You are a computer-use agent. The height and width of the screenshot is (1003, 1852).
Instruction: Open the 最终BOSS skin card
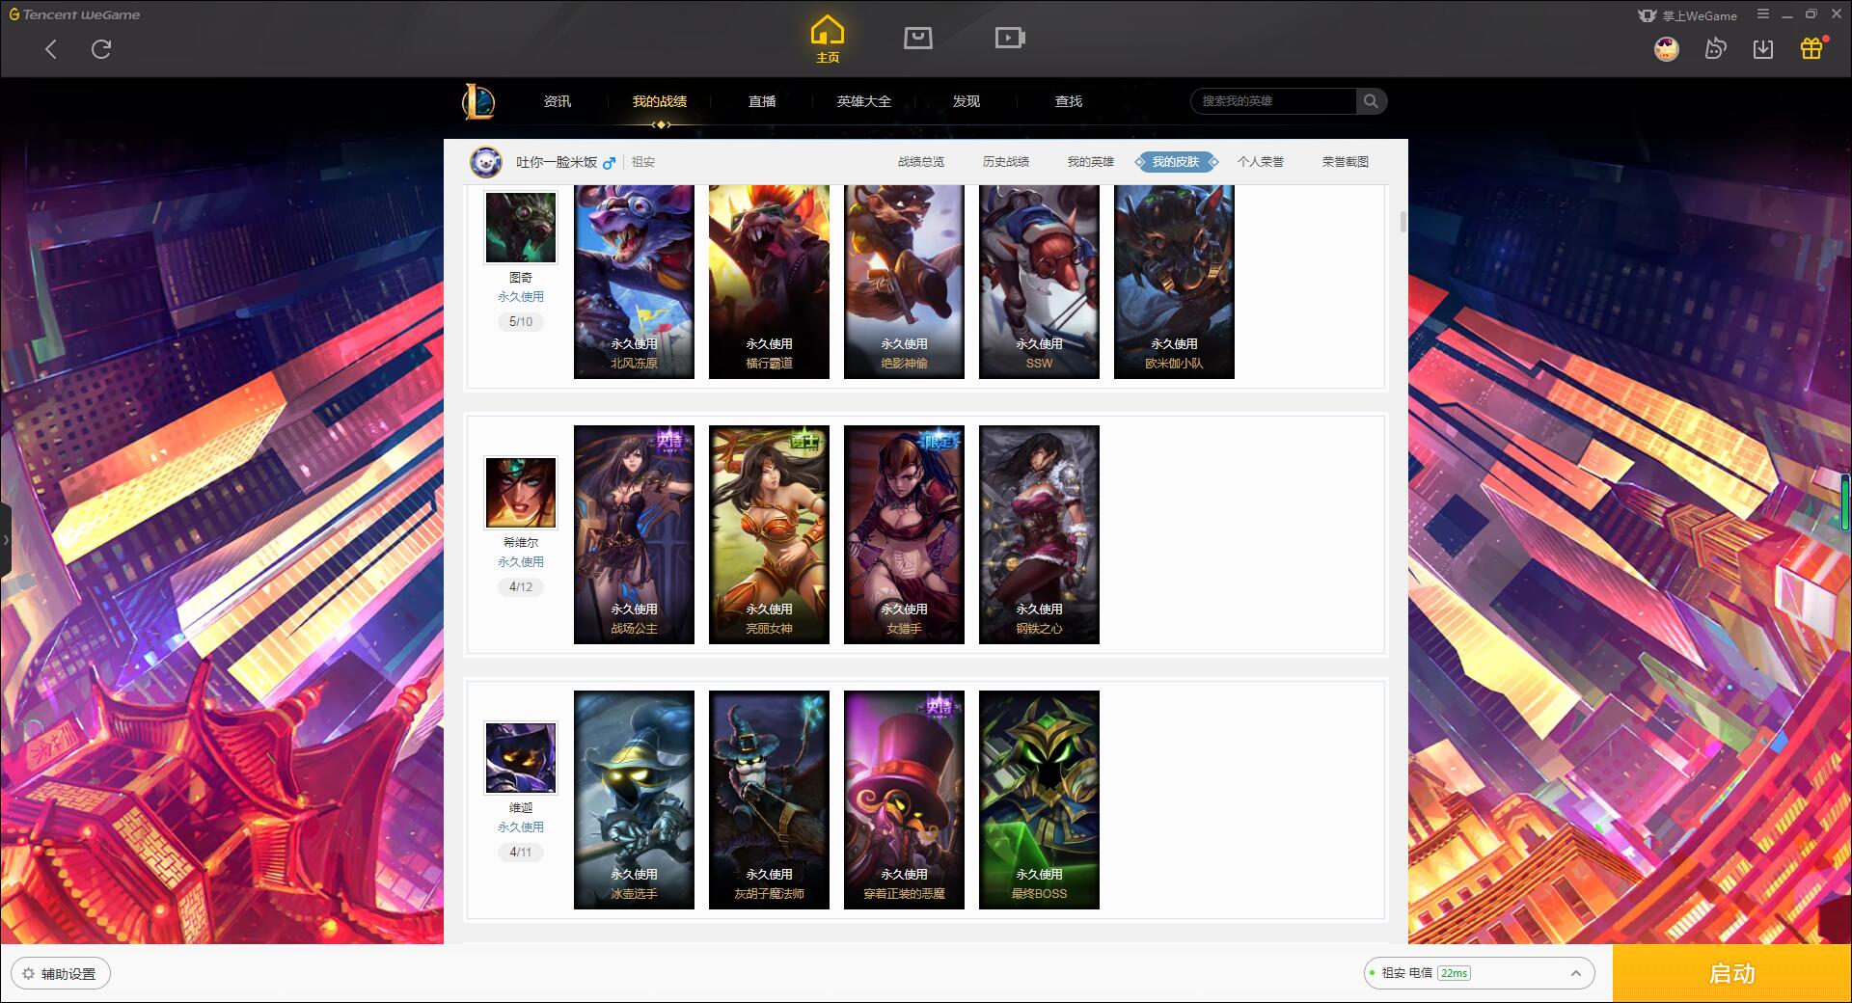tap(1039, 800)
